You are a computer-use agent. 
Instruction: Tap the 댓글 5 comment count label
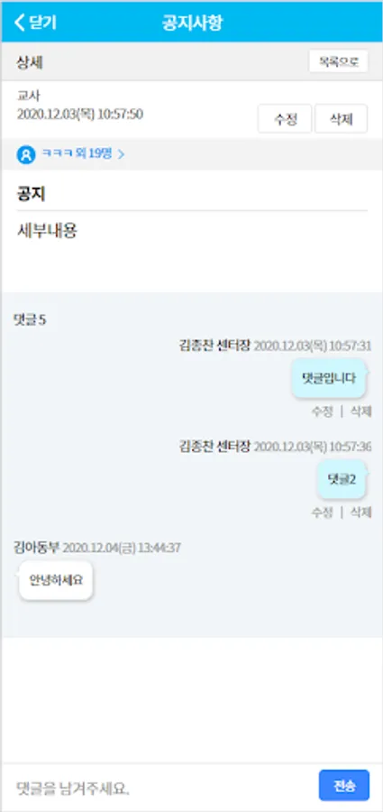click(30, 320)
